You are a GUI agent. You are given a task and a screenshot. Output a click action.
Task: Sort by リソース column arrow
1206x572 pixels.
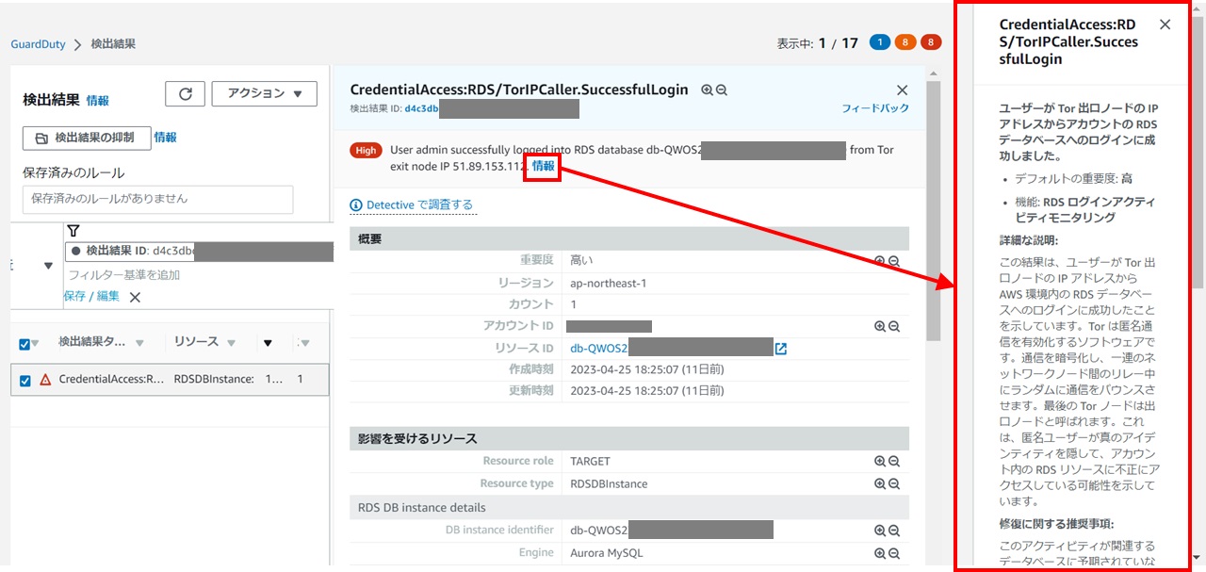point(231,343)
